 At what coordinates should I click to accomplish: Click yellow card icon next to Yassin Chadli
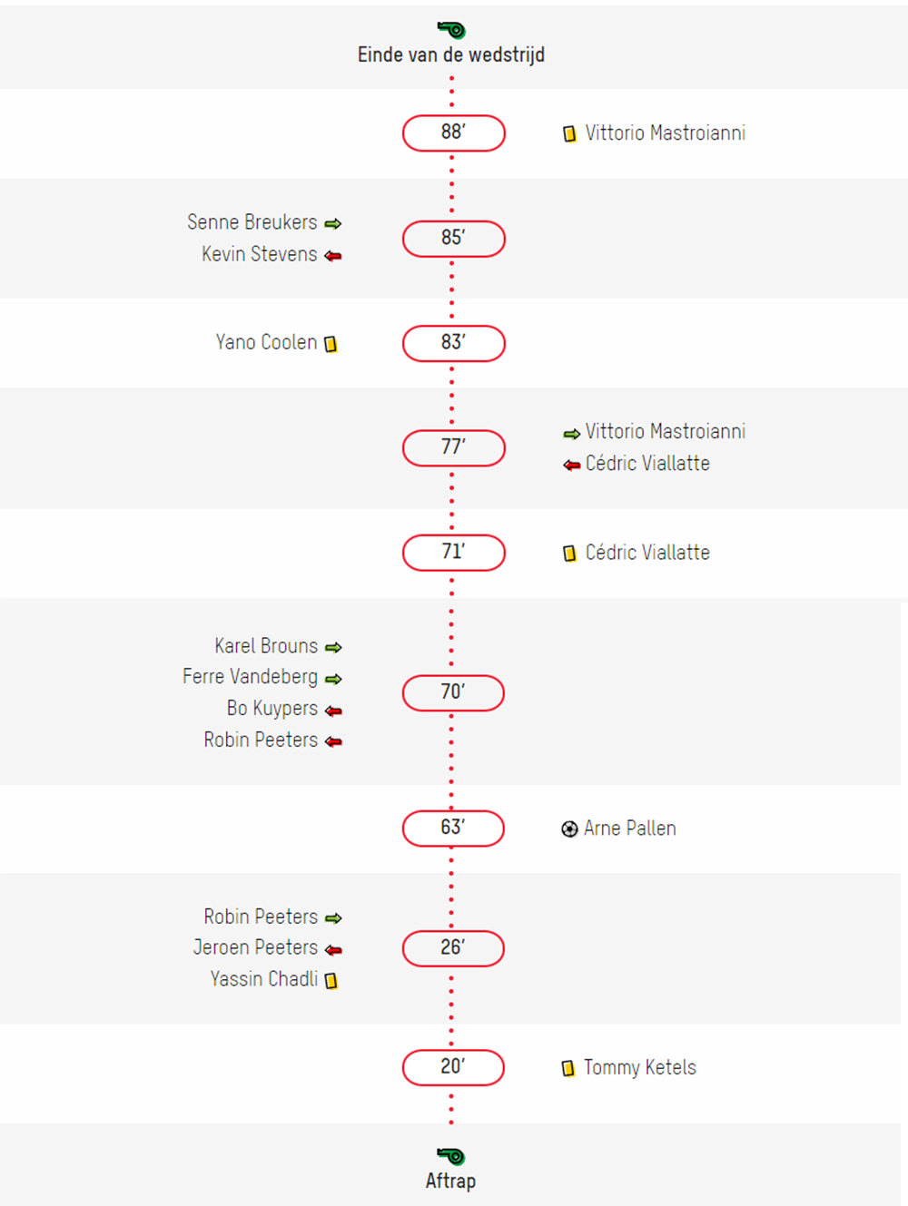click(331, 980)
